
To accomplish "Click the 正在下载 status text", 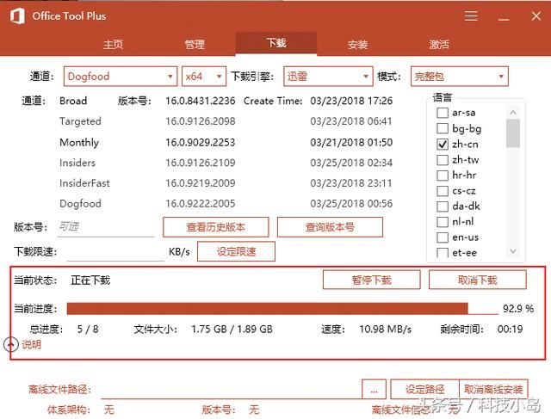I will 90,280.
